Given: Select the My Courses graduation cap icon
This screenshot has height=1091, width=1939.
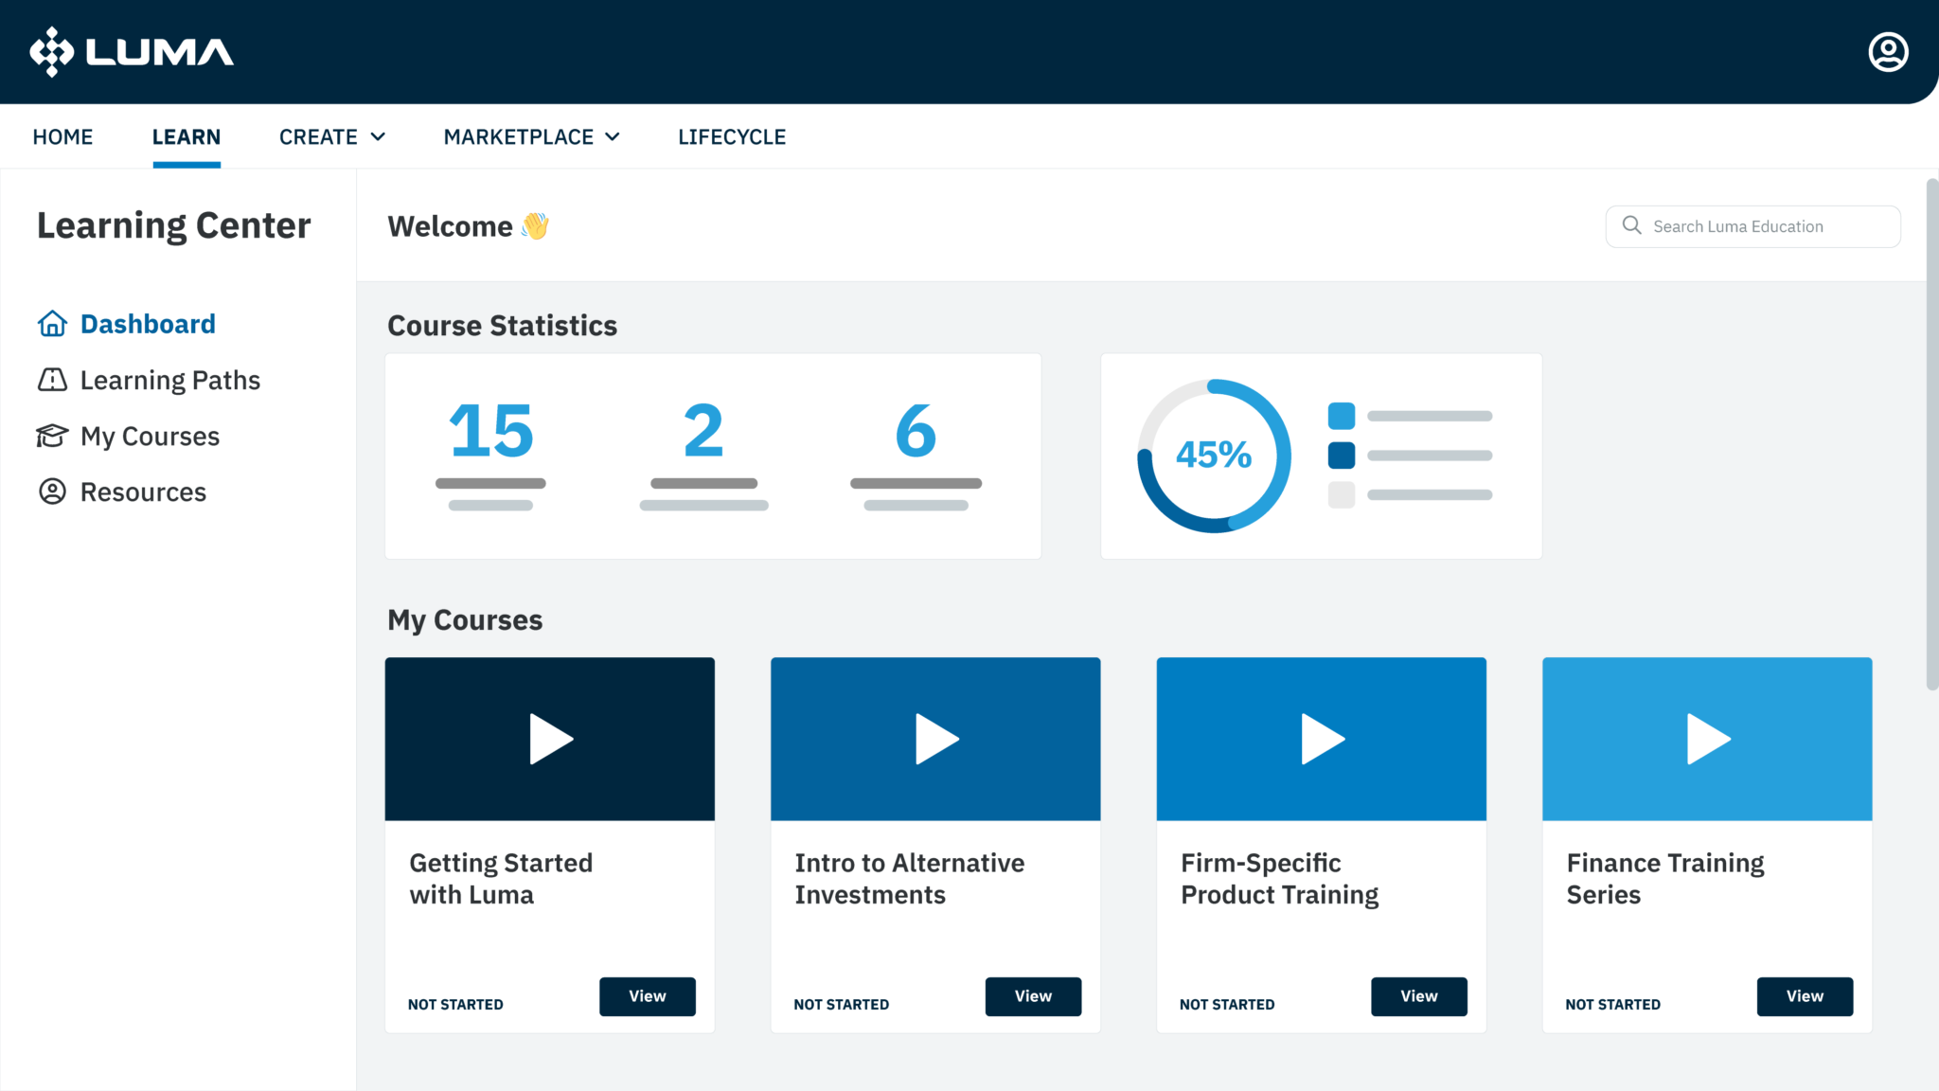Looking at the screenshot, I should tap(52, 436).
